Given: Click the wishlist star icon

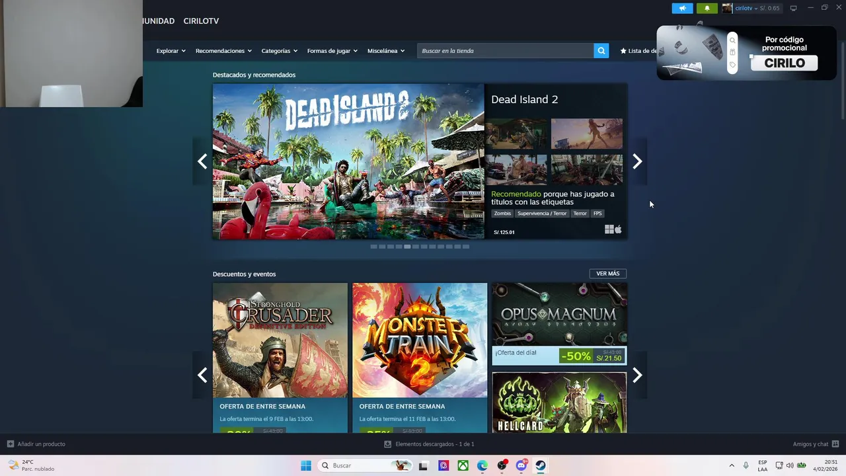Looking at the screenshot, I should pos(623,51).
